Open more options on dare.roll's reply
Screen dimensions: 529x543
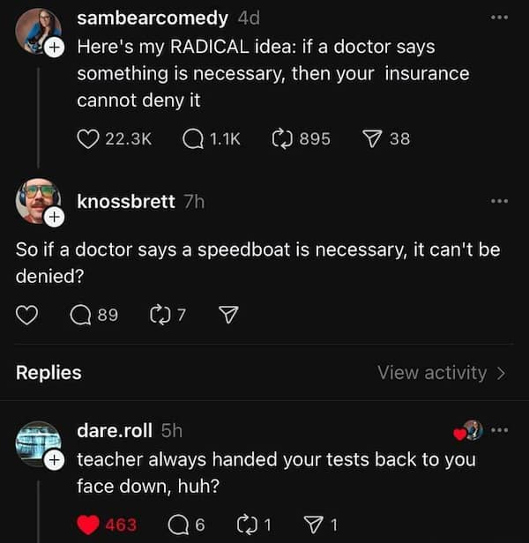(x=501, y=430)
